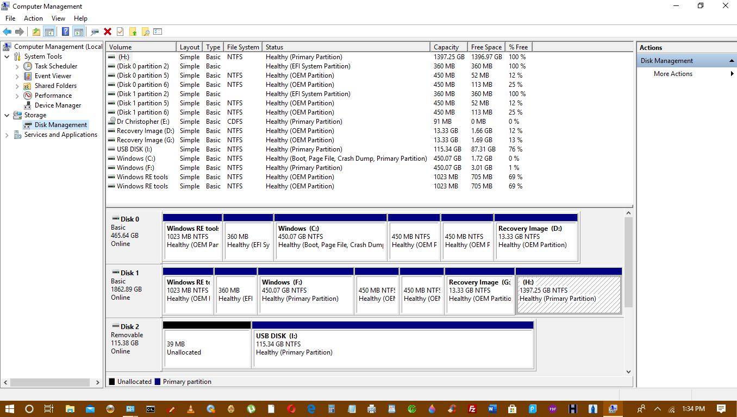Image resolution: width=737 pixels, height=417 pixels.
Task: Sort by the Volume column header
Action: coord(141,47)
